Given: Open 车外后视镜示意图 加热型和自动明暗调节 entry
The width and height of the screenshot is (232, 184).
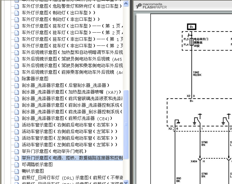Looking at the screenshot, I should click(72, 52).
